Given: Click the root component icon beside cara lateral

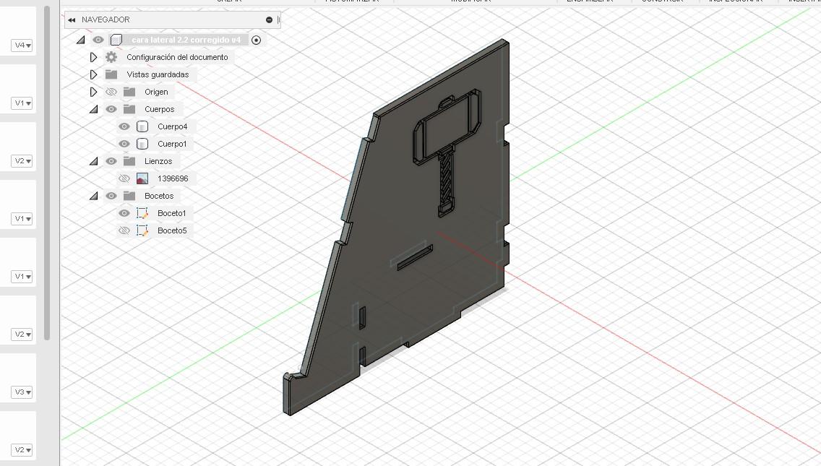Looking at the screenshot, I should tap(116, 40).
